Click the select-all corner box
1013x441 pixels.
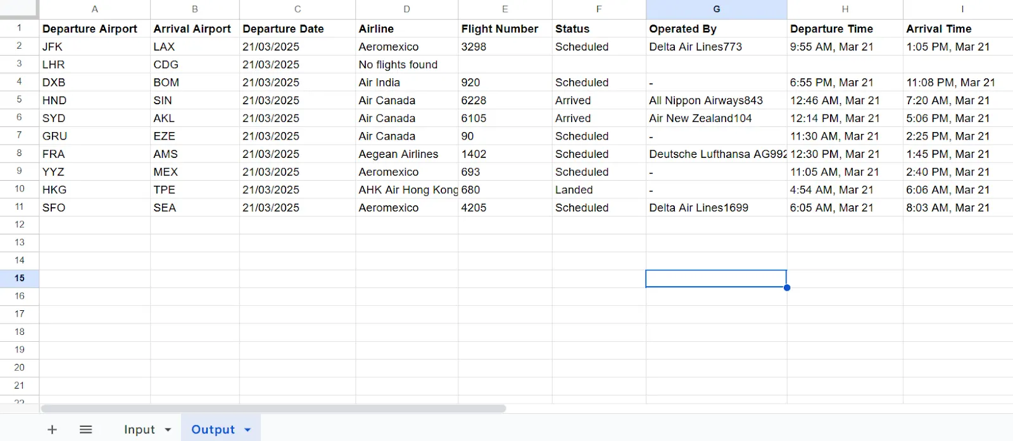(x=19, y=9)
